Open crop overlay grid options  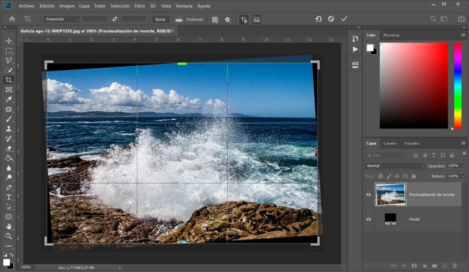[x=215, y=19]
